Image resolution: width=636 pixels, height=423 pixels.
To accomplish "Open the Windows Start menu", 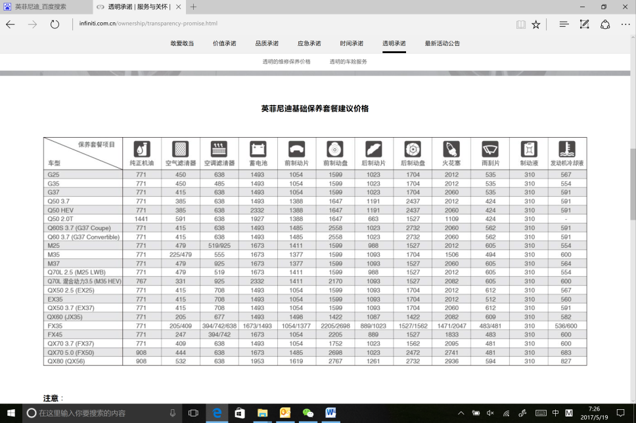I will pyautogui.click(x=11, y=413).
